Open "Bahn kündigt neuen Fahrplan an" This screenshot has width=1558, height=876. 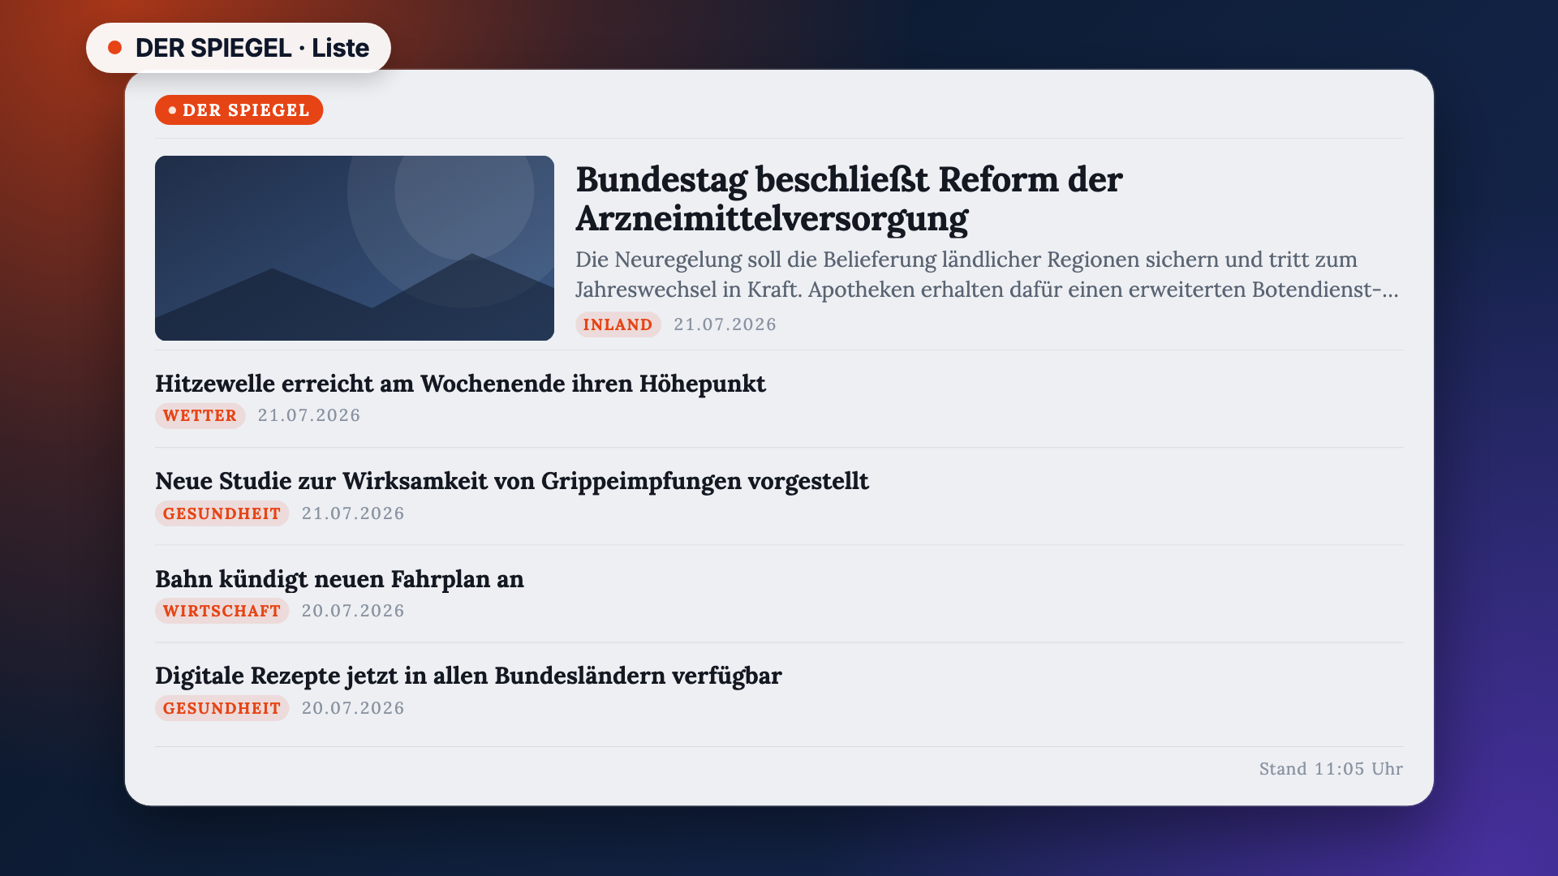pos(339,578)
